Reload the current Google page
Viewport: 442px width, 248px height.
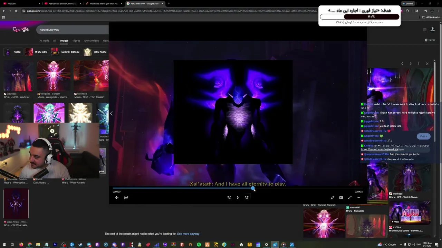click(16, 11)
